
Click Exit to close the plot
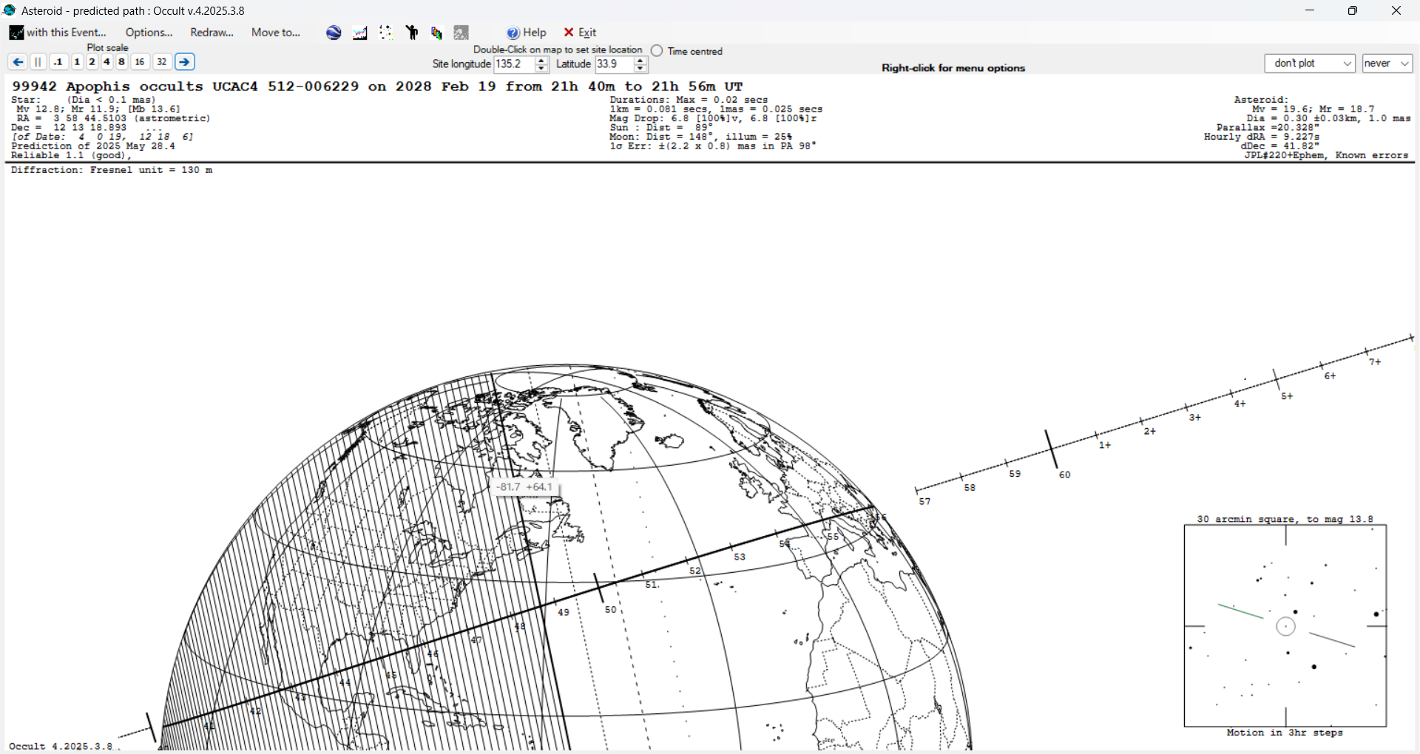580,33
